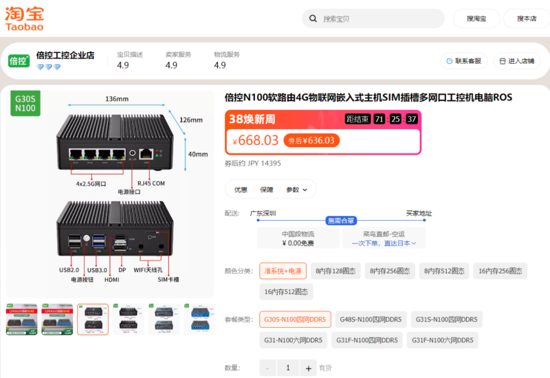
Task: Click the 宝贝描述 4.9 rating
Action: pyautogui.click(x=130, y=60)
